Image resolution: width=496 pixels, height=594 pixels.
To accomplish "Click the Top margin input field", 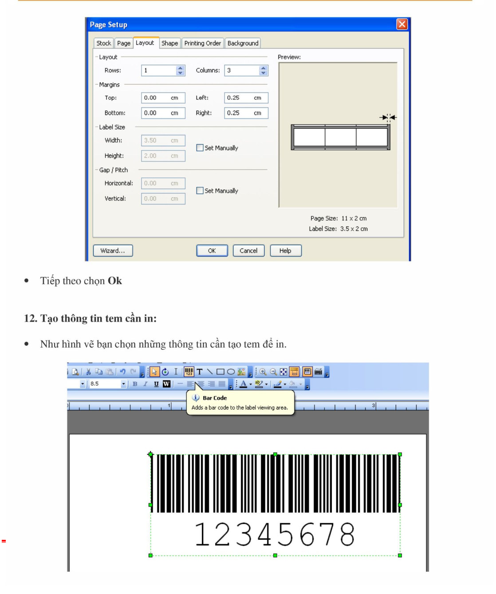I will (163, 98).
